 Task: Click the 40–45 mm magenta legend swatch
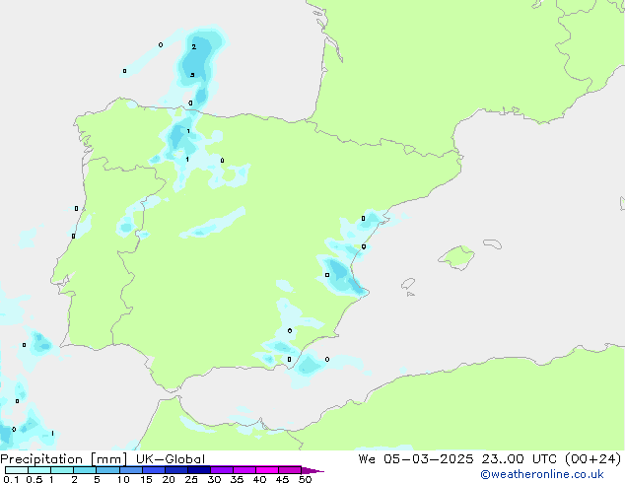(x=267, y=470)
